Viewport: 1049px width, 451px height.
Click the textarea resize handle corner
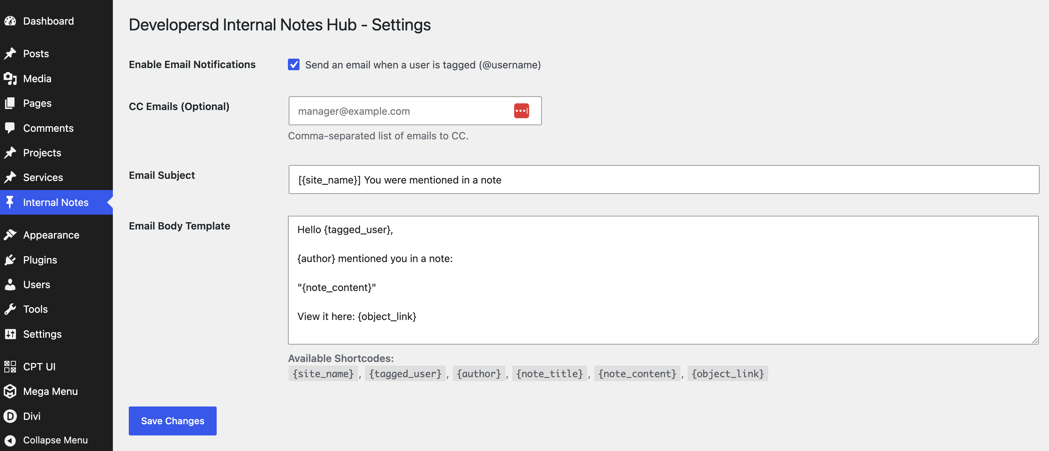pyautogui.click(x=1035, y=341)
